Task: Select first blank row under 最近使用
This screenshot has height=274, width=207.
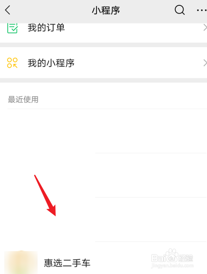Action: (104, 131)
